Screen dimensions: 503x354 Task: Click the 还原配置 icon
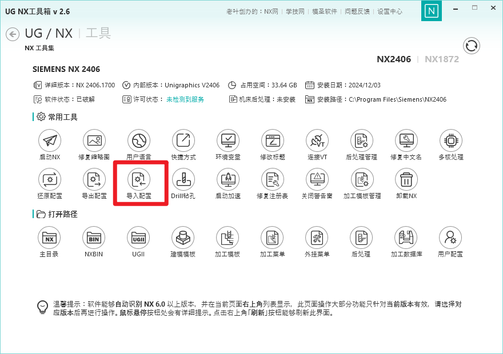coord(50,179)
